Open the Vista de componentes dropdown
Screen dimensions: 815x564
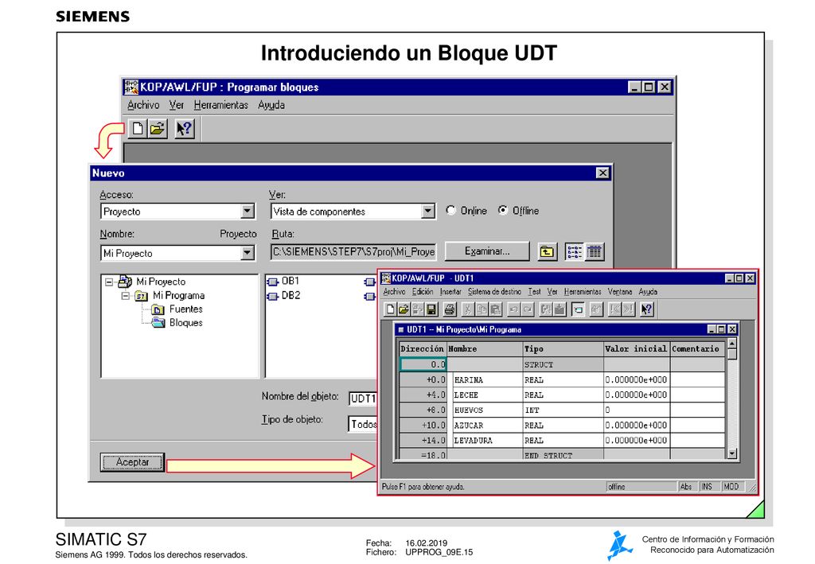point(427,211)
